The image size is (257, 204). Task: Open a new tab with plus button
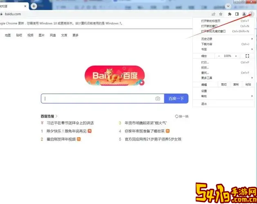34,6
